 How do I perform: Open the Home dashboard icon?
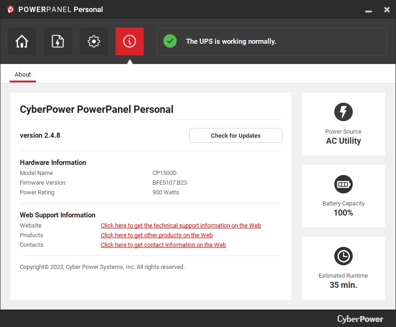[x=22, y=41]
